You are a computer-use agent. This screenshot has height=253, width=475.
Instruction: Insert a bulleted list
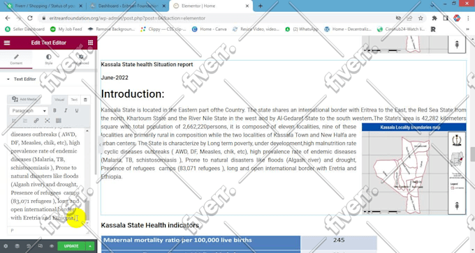click(x=14, y=121)
